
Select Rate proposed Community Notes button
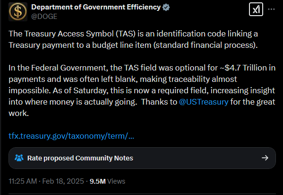pyautogui.click(x=142, y=158)
